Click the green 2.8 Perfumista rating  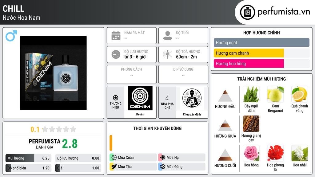[70, 144]
